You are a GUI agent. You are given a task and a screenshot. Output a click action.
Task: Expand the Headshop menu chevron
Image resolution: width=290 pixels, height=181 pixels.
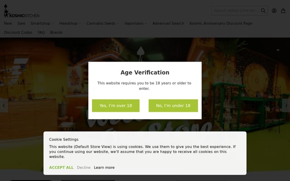pos(80,24)
